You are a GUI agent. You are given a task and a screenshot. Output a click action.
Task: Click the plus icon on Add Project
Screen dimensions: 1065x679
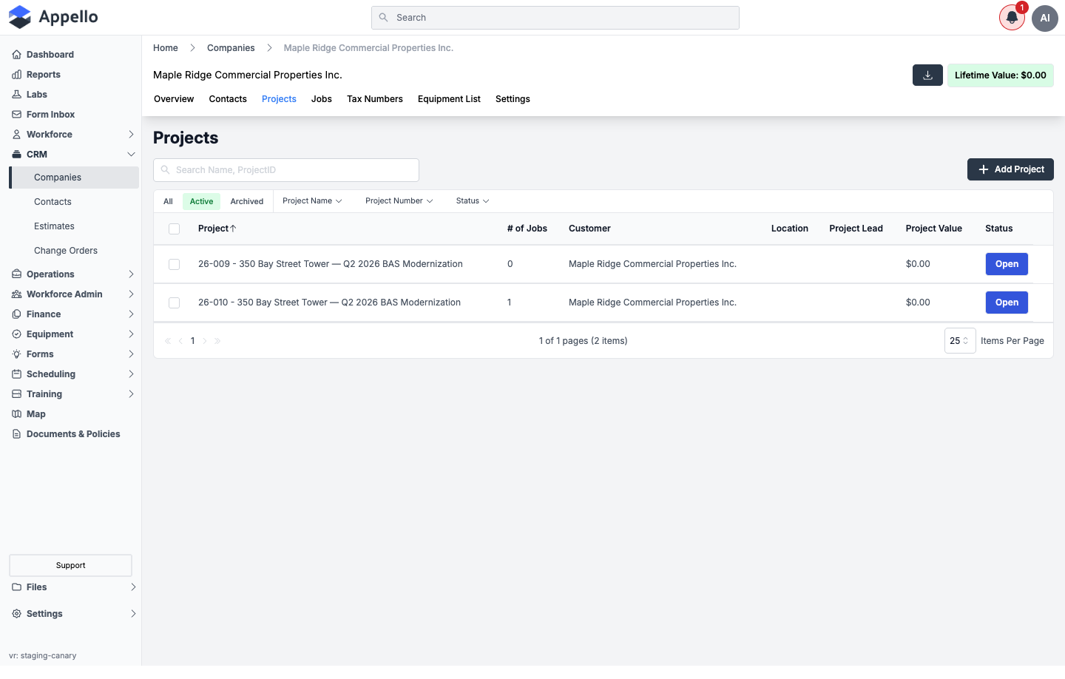click(984, 169)
